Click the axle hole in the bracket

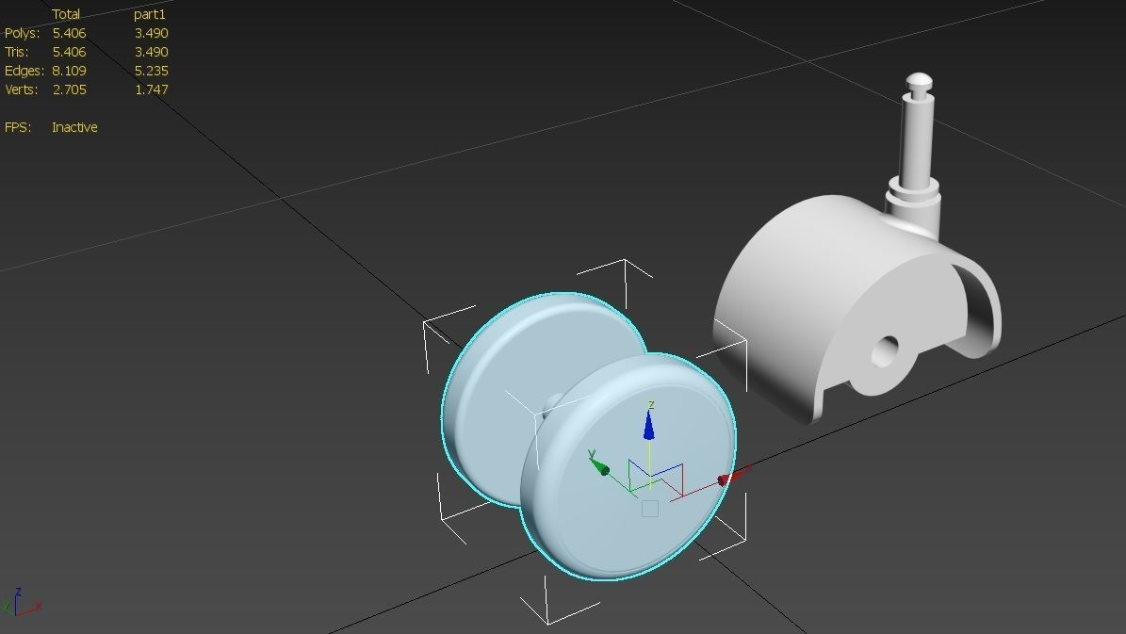(x=886, y=351)
